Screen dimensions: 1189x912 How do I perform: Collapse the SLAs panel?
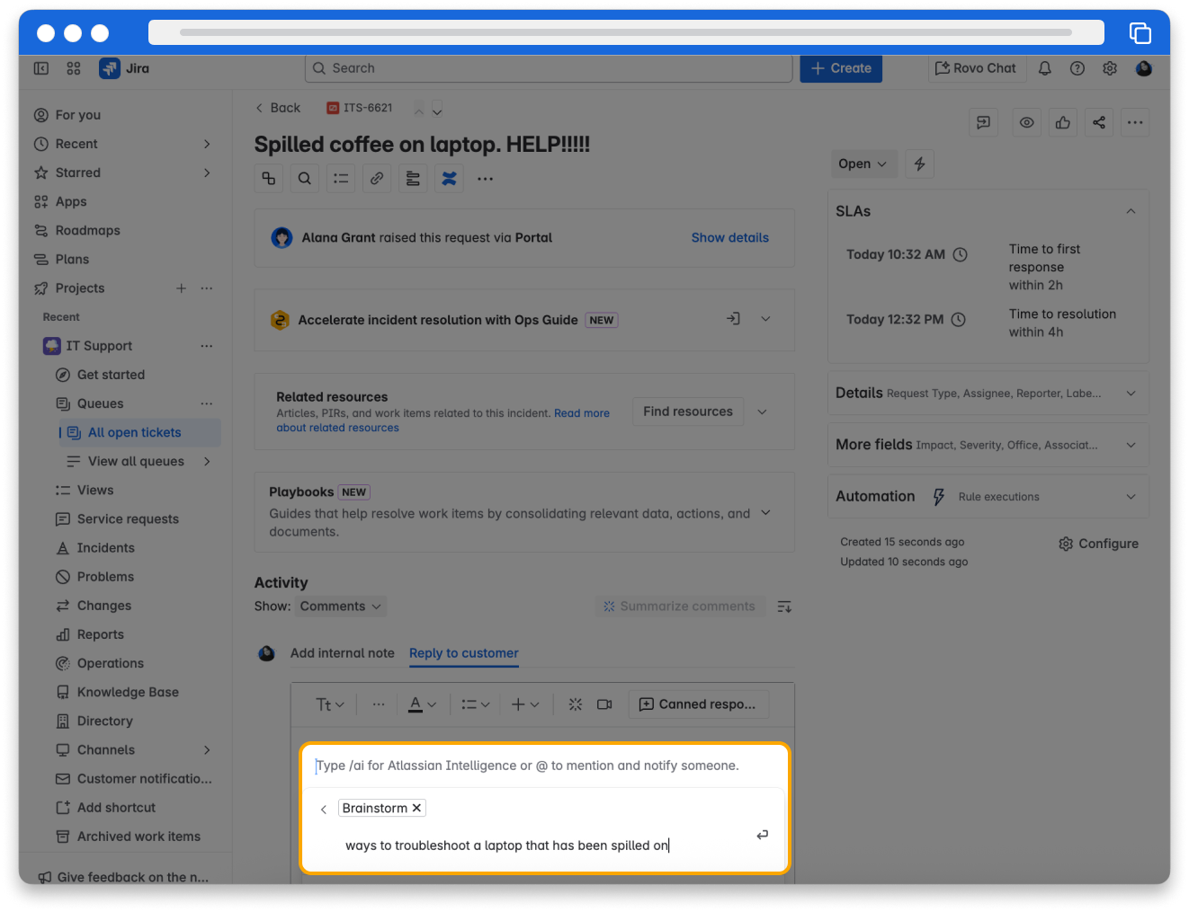[1131, 211]
